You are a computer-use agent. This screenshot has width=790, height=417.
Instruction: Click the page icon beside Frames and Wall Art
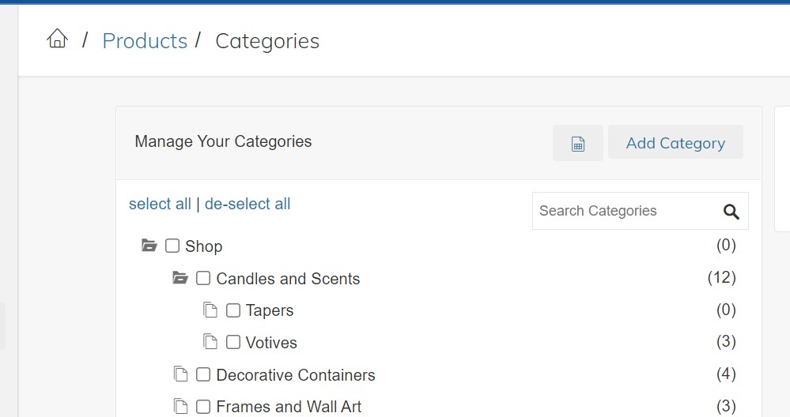coord(181,407)
